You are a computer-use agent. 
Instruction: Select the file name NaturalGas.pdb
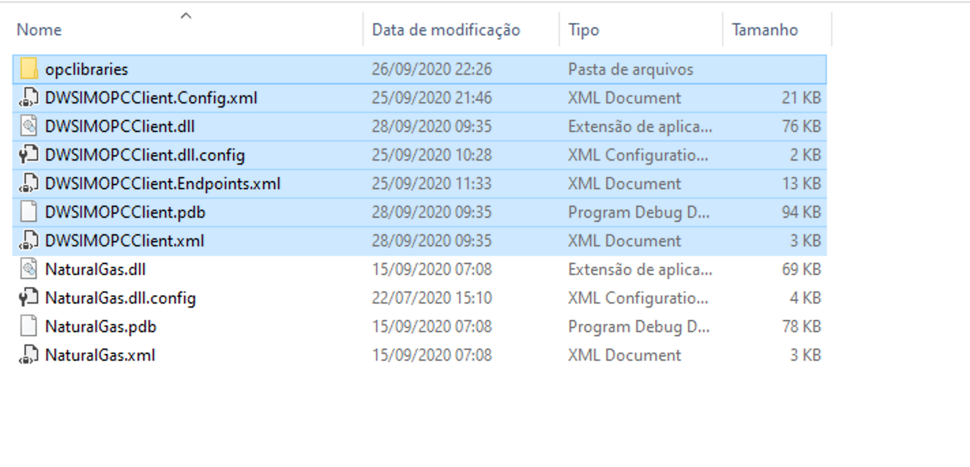pos(101,327)
